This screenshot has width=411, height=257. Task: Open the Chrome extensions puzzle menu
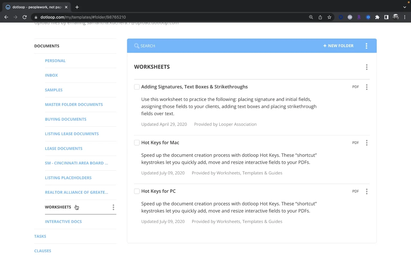[377, 17]
